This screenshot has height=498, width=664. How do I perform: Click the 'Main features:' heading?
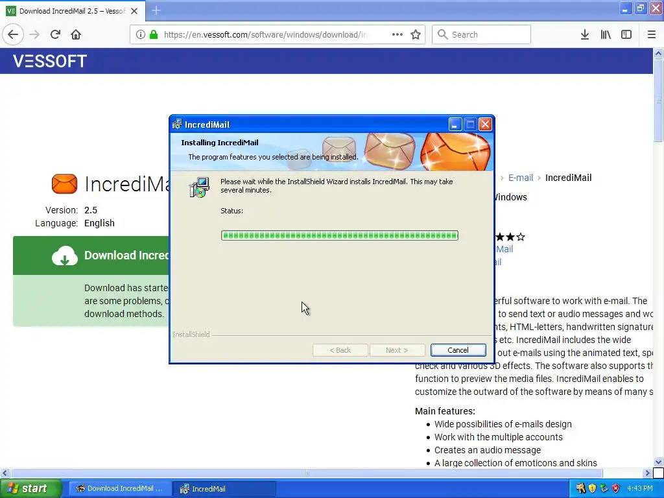445,411
